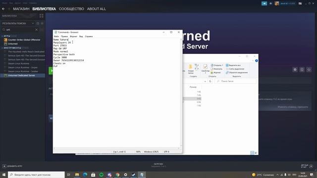
Task: Click the line 'Cheats on' in Notepad
Action: [59, 63]
